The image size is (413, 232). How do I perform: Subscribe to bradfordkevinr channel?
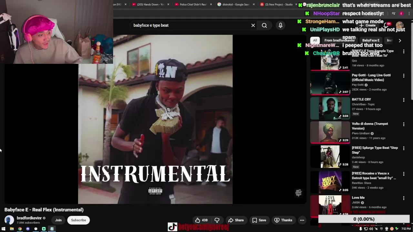click(x=78, y=220)
